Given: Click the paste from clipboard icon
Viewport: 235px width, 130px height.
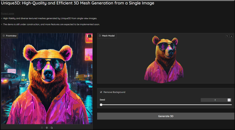Looking at the screenshot, I should pyautogui.click(x=52, y=128).
